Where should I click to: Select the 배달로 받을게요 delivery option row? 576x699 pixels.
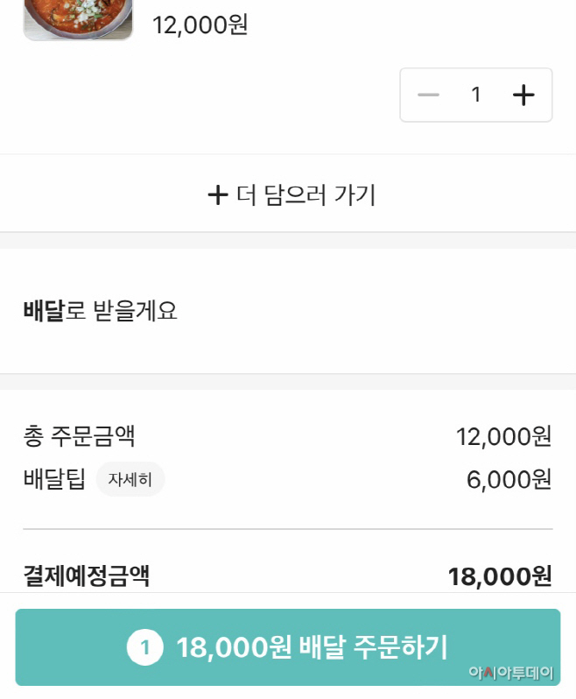click(288, 311)
